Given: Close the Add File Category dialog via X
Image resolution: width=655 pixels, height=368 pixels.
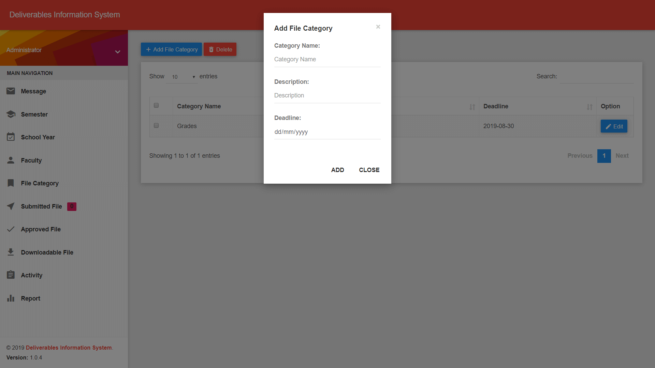Looking at the screenshot, I should tap(378, 27).
